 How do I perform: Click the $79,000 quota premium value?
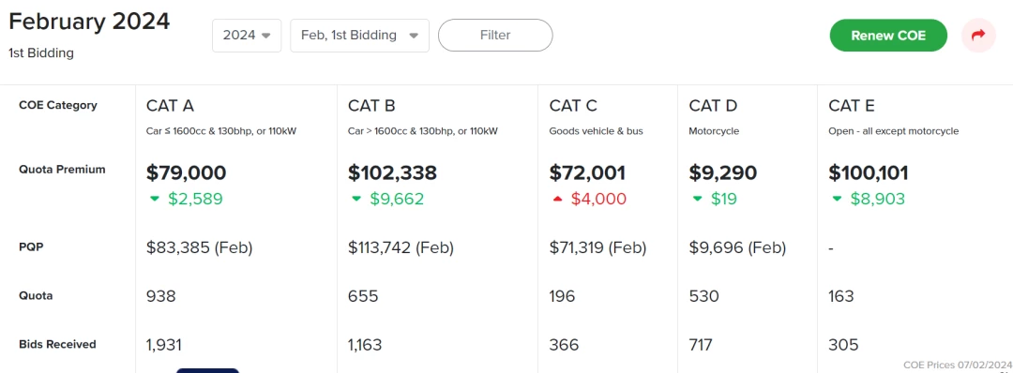[187, 173]
